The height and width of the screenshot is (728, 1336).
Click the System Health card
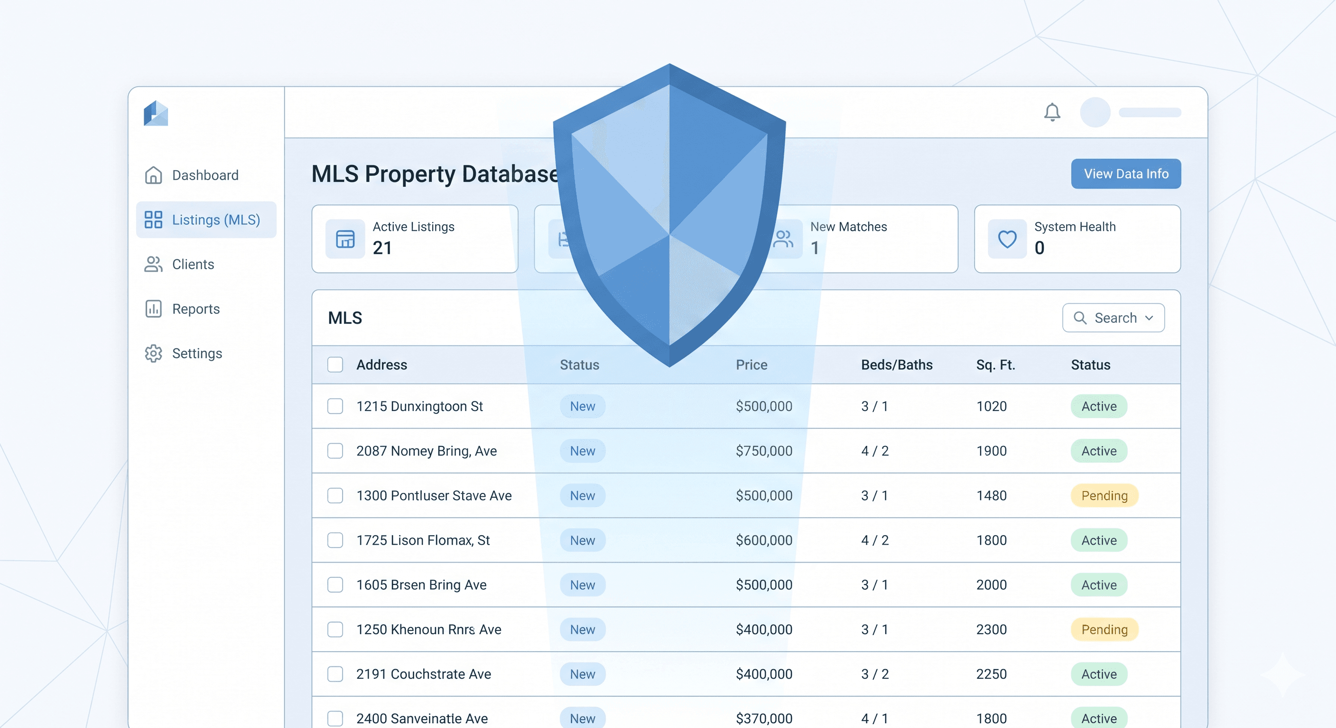pos(1077,239)
